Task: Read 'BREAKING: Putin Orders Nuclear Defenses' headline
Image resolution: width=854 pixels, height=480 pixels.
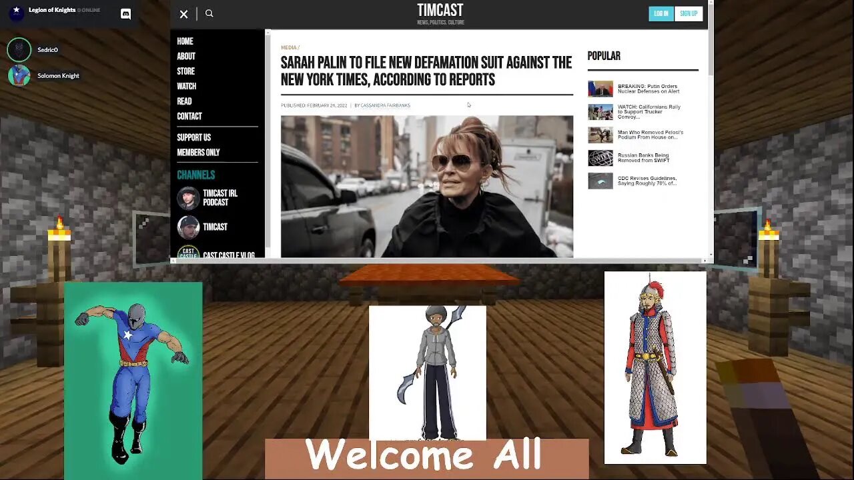Action: click(x=649, y=89)
